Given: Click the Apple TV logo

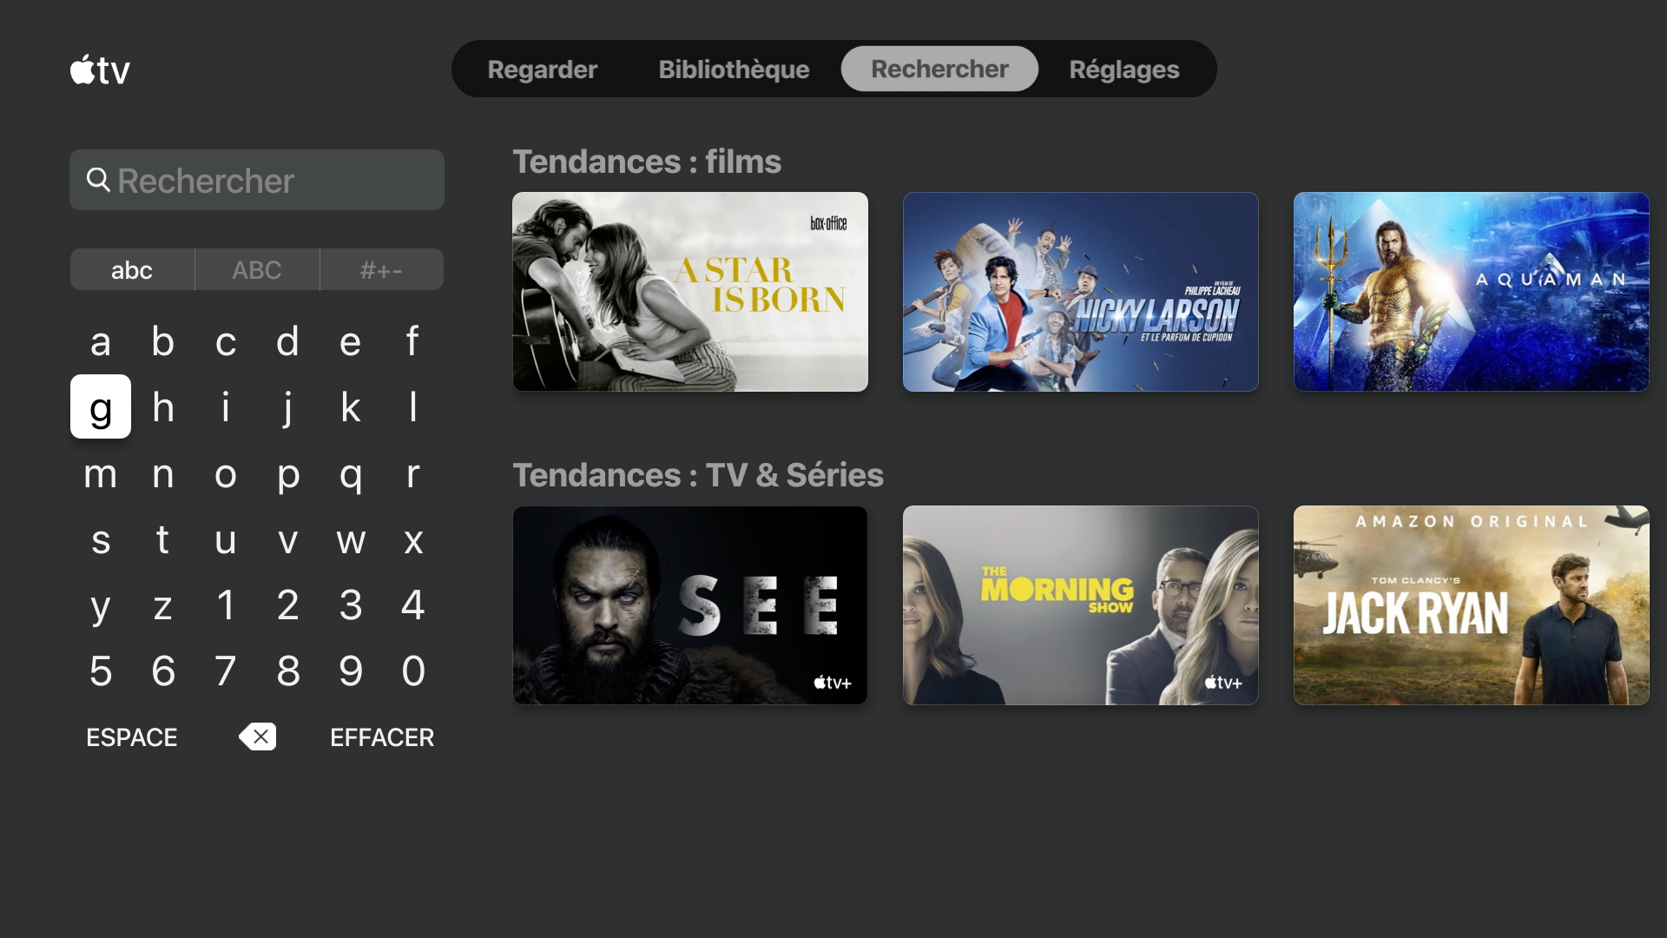Looking at the screenshot, I should pos(100,69).
